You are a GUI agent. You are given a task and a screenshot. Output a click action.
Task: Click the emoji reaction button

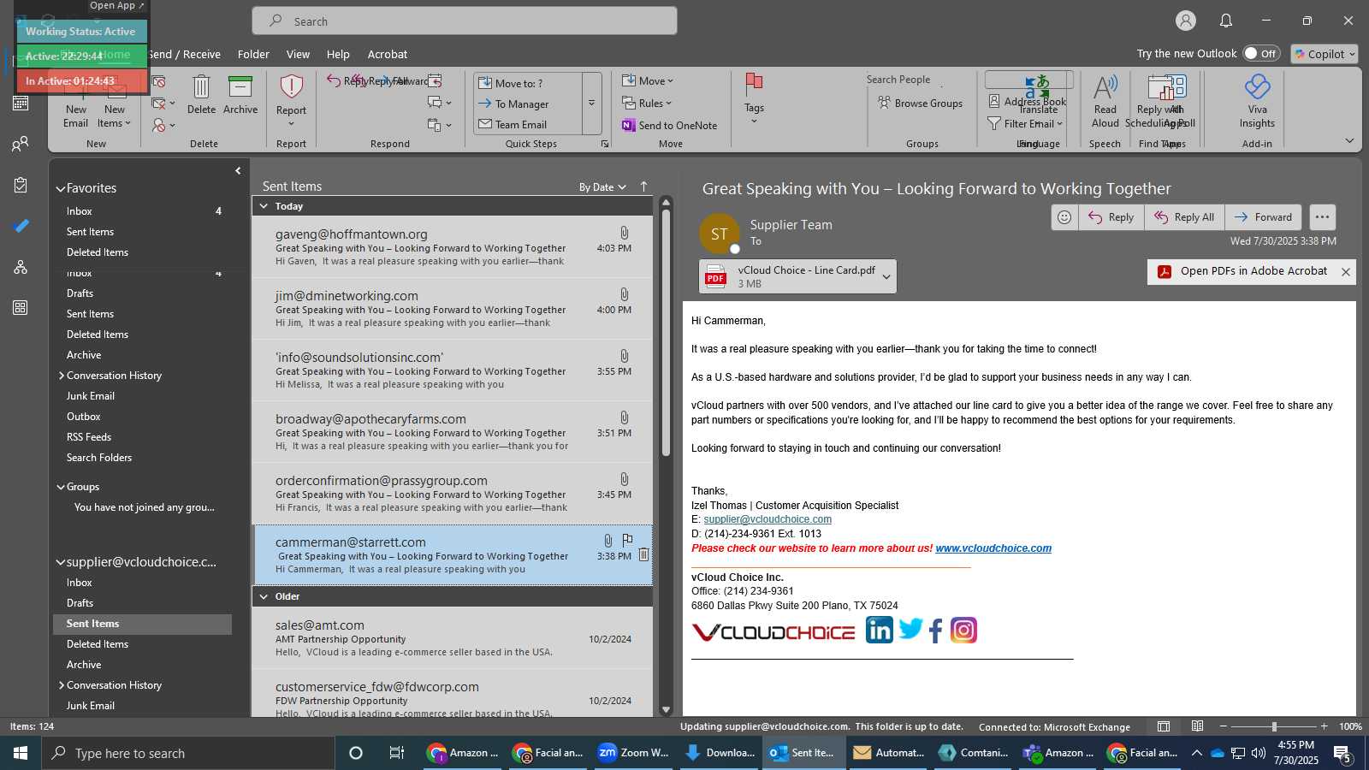(x=1064, y=217)
